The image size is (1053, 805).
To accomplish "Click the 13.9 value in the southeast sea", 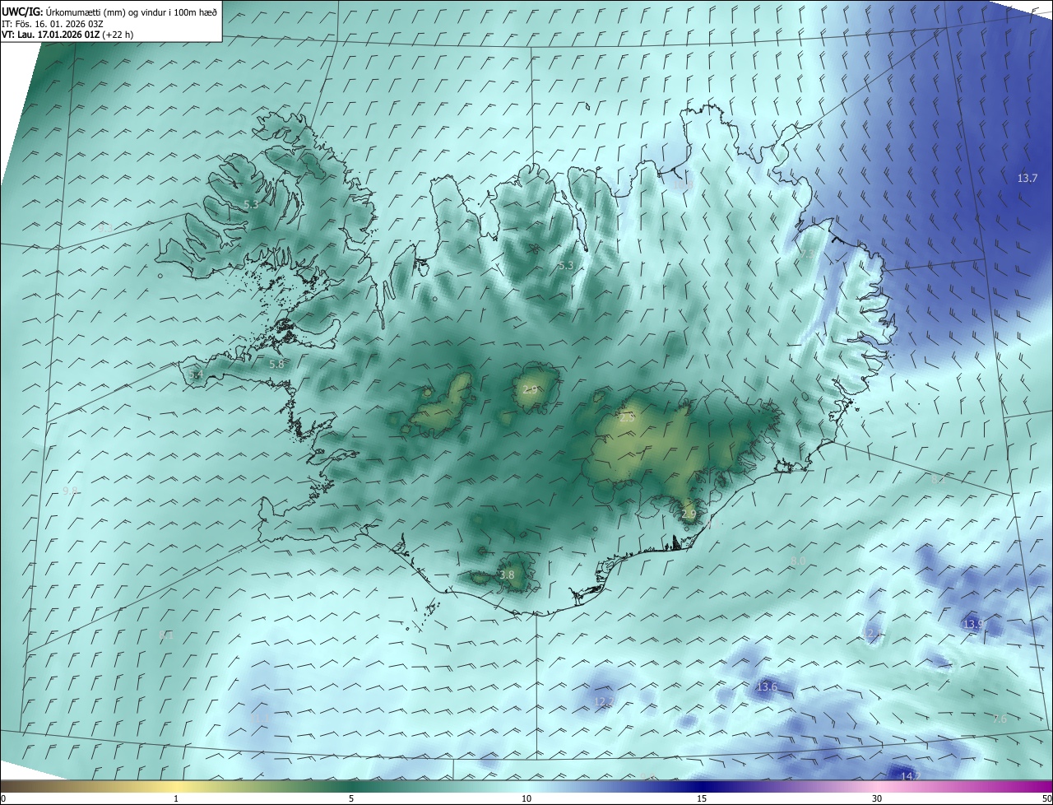I will (x=973, y=625).
